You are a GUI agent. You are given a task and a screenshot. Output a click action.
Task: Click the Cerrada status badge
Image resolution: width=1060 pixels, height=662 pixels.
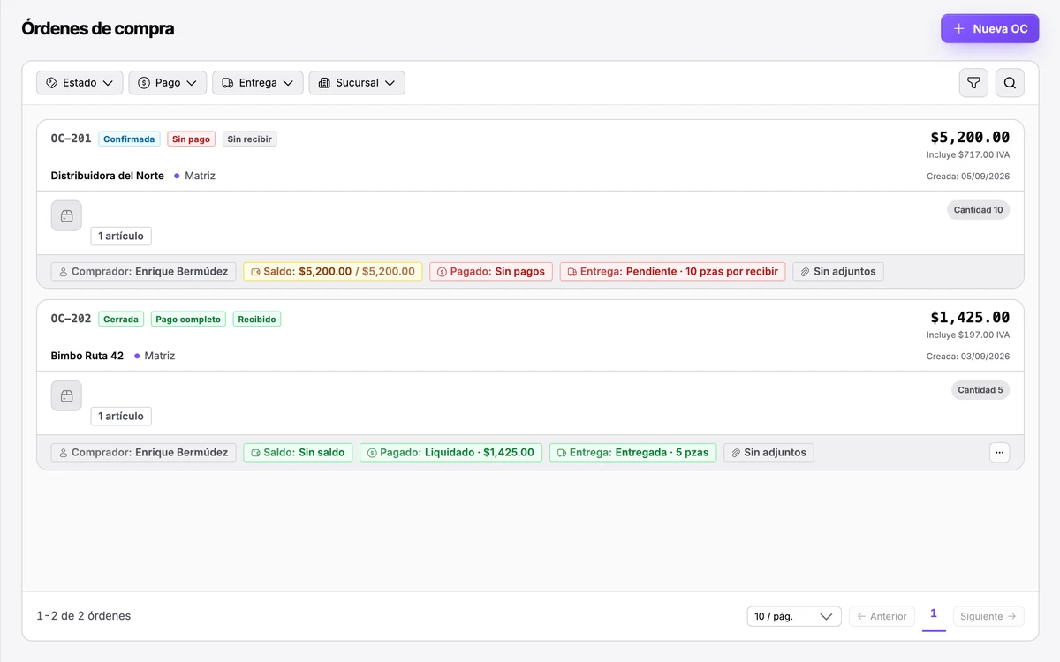tap(121, 319)
